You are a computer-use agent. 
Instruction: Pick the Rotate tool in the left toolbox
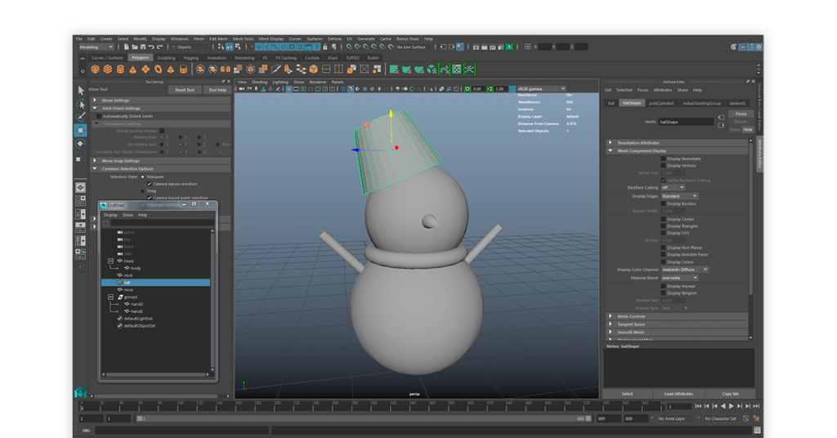point(80,143)
